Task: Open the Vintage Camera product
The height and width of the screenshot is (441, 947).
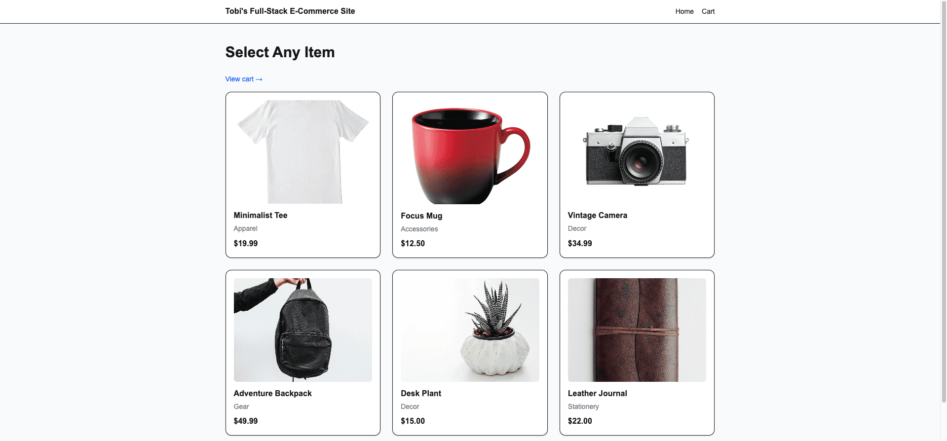Action: [x=637, y=175]
